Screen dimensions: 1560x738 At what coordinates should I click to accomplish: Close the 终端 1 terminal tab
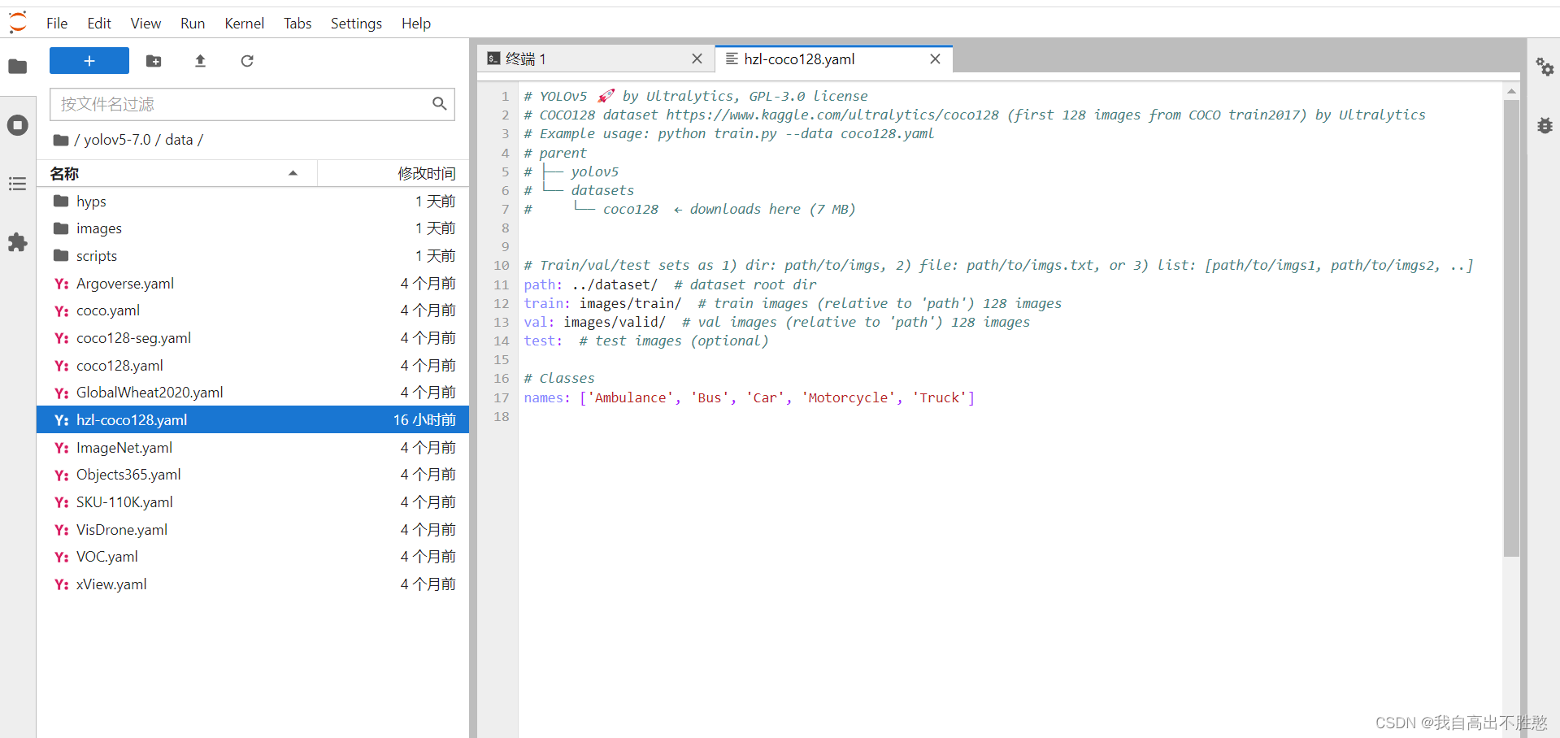pos(697,59)
